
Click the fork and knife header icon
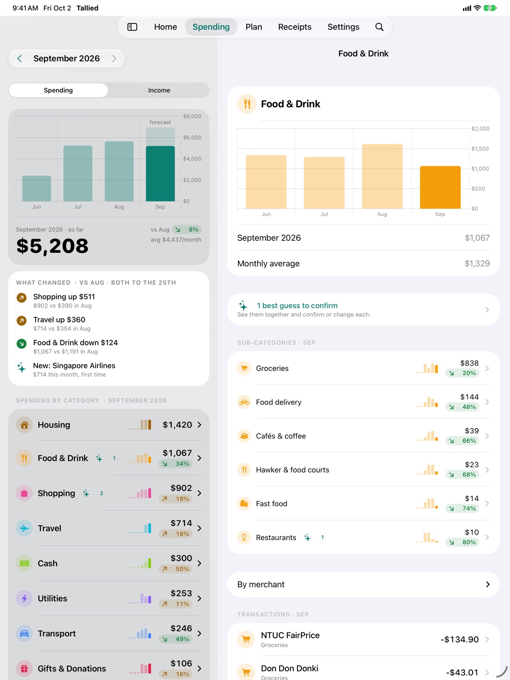(x=247, y=104)
